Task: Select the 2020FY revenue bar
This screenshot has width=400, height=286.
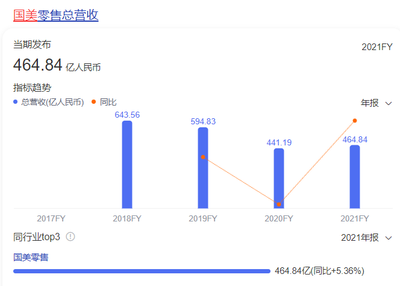Action: point(279,179)
